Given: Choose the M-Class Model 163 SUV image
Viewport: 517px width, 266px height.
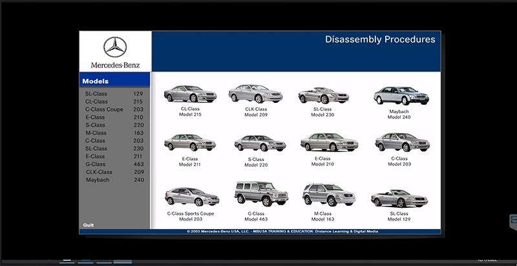Looking at the screenshot, I should coord(329,195).
